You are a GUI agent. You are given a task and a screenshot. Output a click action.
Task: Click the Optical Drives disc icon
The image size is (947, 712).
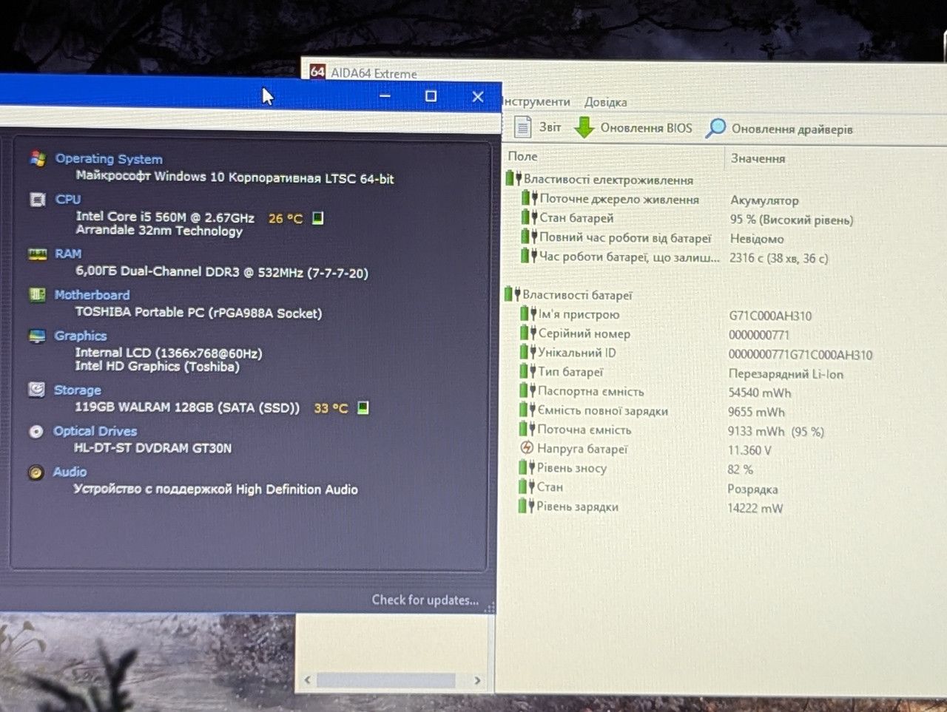click(x=36, y=431)
